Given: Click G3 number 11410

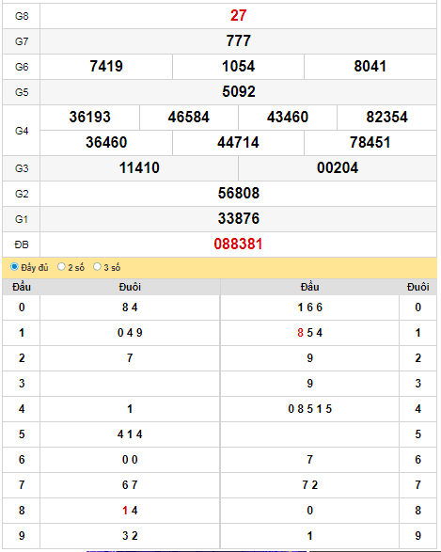Looking at the screenshot, I should coord(139,167).
